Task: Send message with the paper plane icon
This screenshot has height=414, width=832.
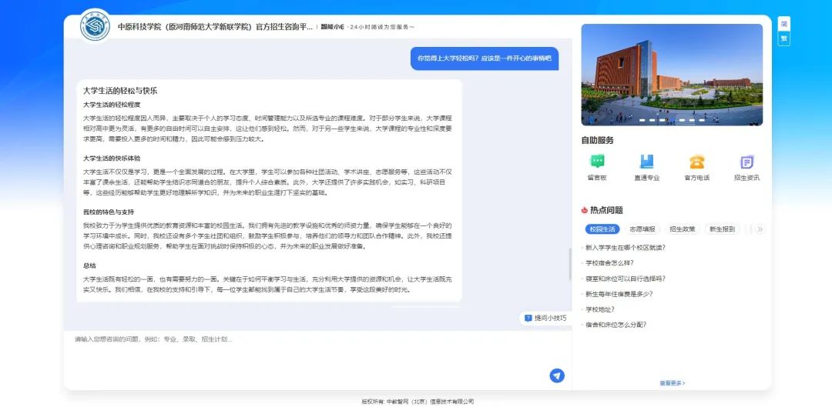Action: pyautogui.click(x=556, y=376)
